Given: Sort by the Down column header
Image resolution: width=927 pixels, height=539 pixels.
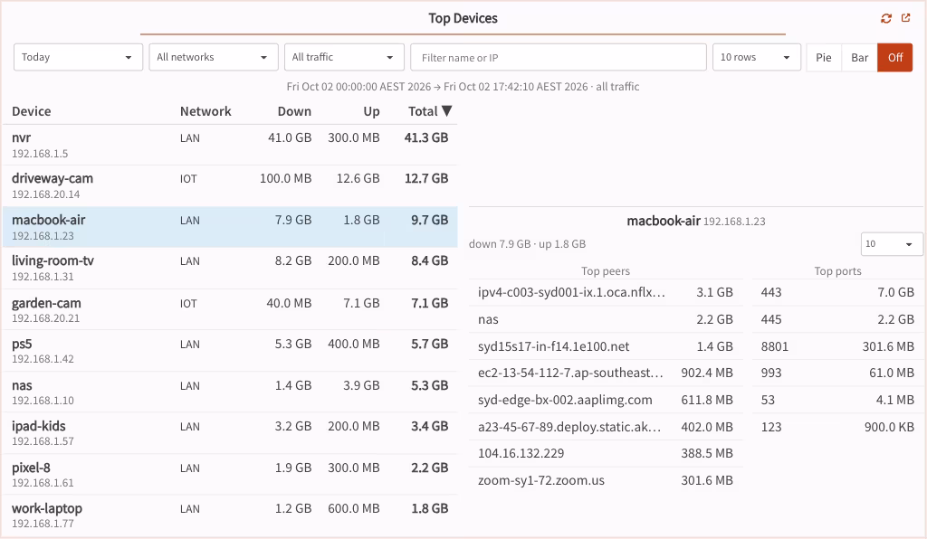Looking at the screenshot, I should click(x=294, y=111).
